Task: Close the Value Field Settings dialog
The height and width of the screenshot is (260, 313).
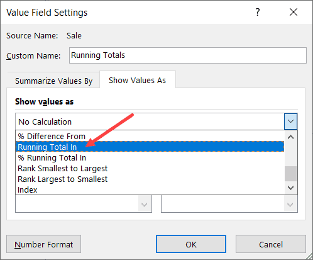Action: [x=294, y=12]
